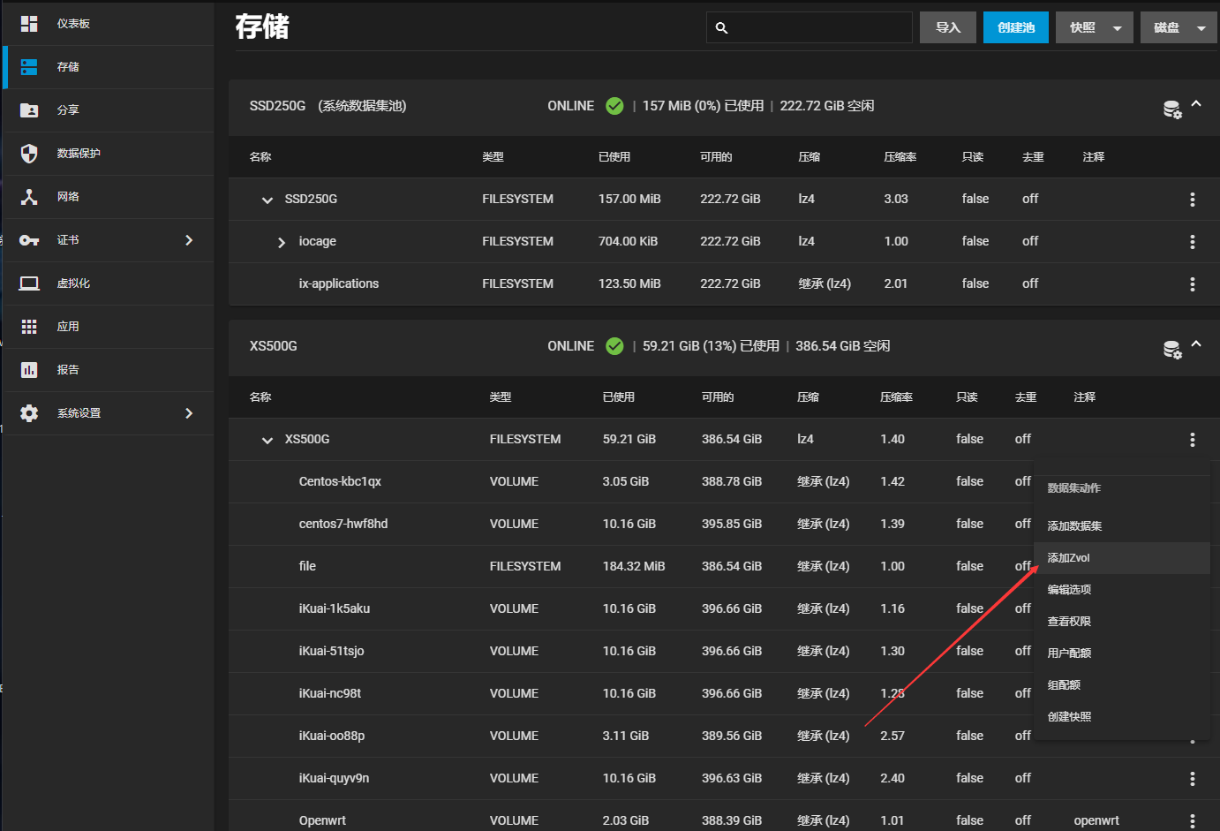1220x831 pixels.
Task: Open the 网络 network icon
Action: [x=29, y=197]
